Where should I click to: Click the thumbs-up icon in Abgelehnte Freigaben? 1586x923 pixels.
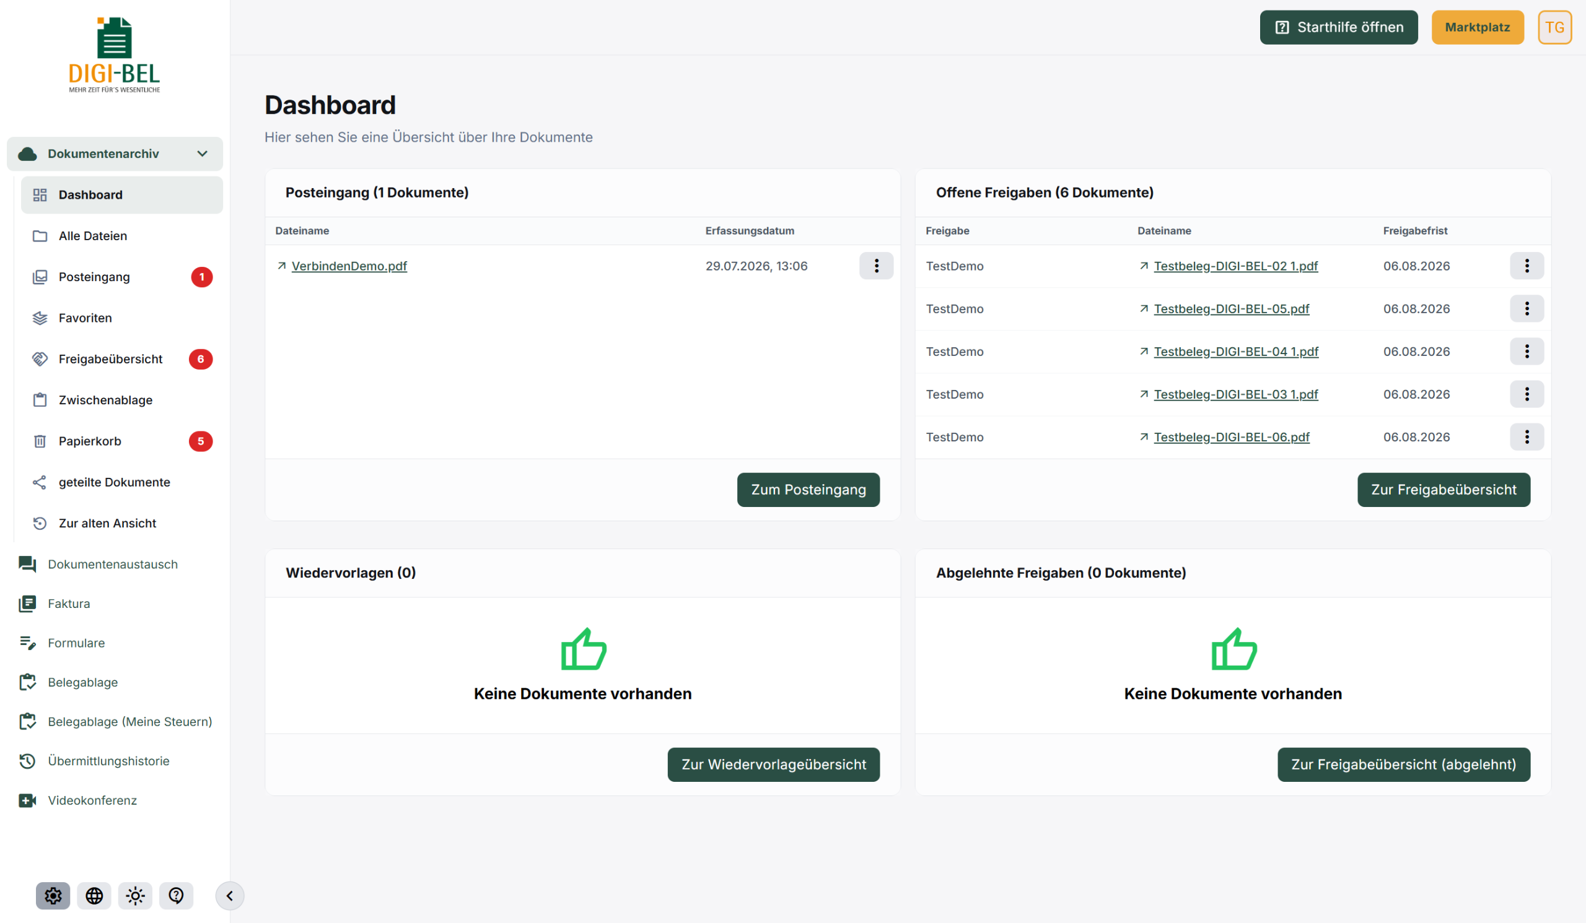(1233, 649)
